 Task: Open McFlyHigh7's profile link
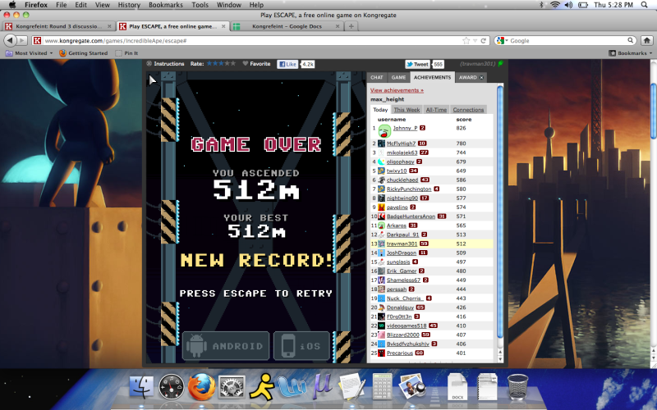[x=401, y=143]
